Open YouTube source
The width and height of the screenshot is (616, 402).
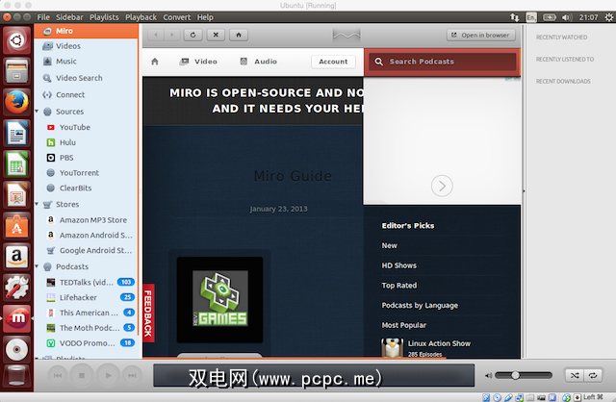(75, 127)
